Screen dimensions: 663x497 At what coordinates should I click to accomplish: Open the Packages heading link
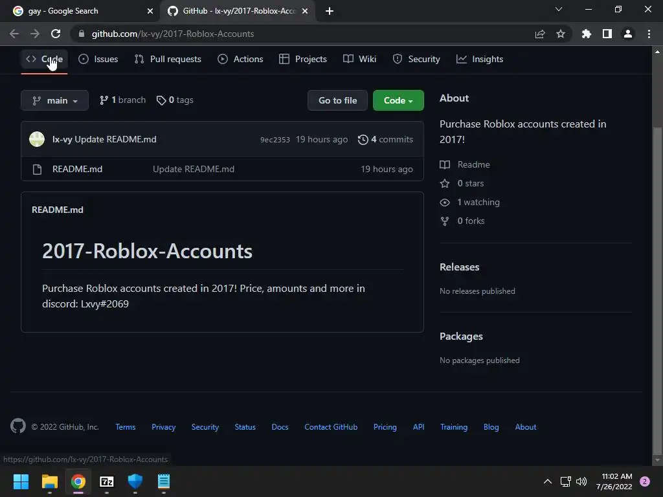click(x=461, y=337)
